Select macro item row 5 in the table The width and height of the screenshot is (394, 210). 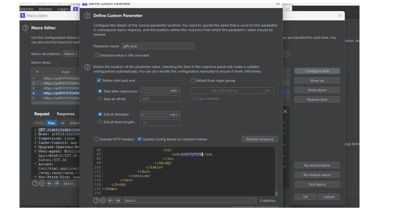(56, 98)
